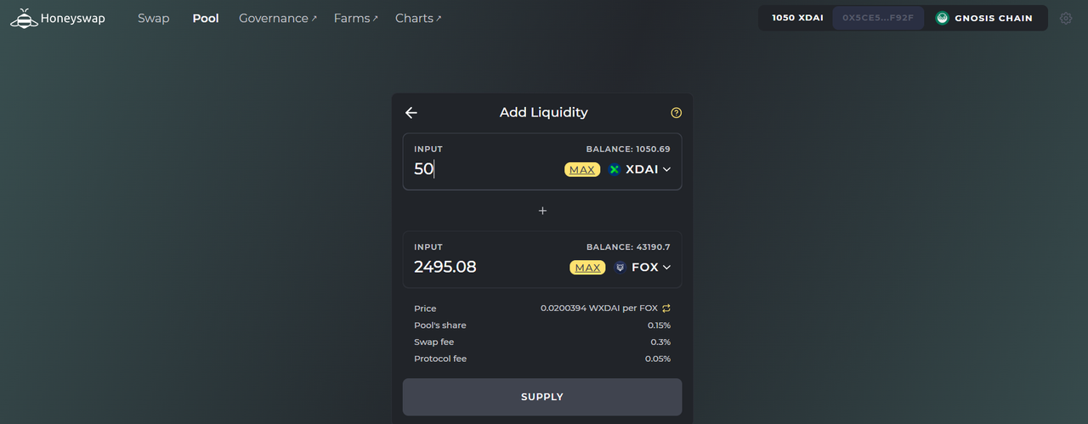The height and width of the screenshot is (424, 1088).
Task: Toggle price direction with swap arrows icon
Action: (666, 308)
